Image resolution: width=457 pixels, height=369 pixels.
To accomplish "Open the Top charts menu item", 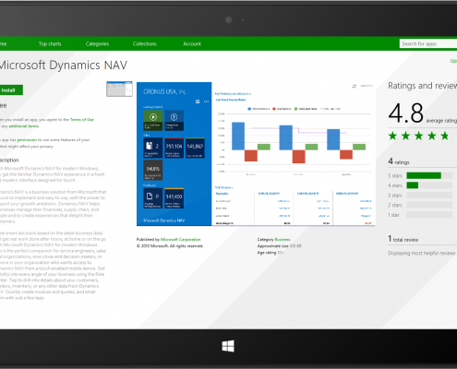I will click(50, 43).
